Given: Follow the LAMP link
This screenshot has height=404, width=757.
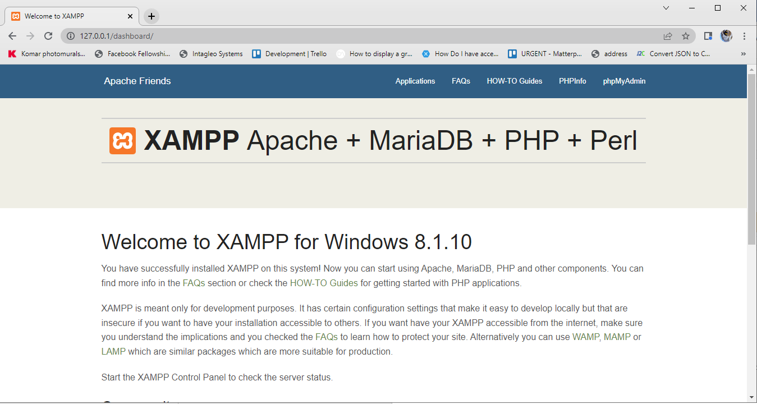Looking at the screenshot, I should click(x=113, y=352).
